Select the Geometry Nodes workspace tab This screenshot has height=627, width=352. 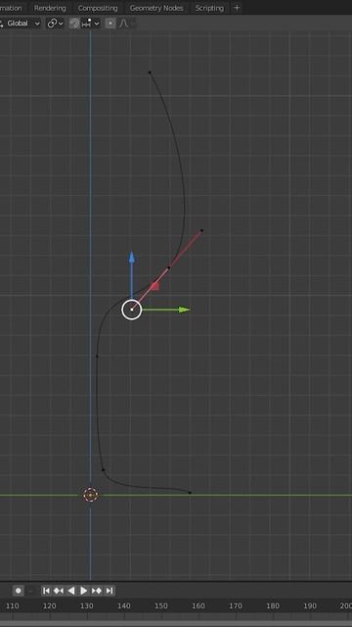(x=156, y=8)
